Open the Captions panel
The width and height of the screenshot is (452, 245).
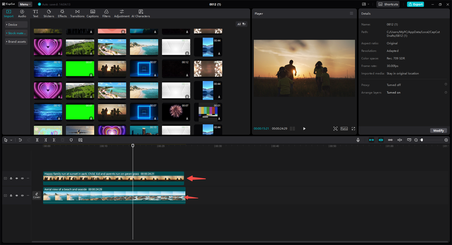pos(93,13)
